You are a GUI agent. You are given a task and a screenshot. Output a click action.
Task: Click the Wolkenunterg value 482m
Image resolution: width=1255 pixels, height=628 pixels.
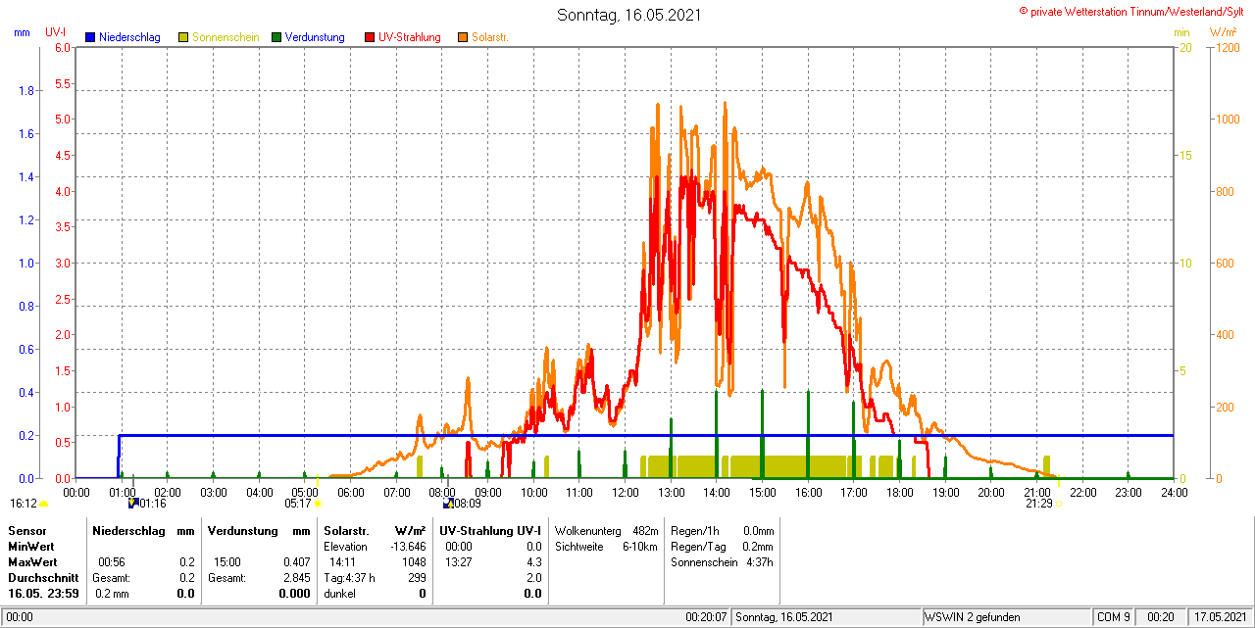point(645,530)
